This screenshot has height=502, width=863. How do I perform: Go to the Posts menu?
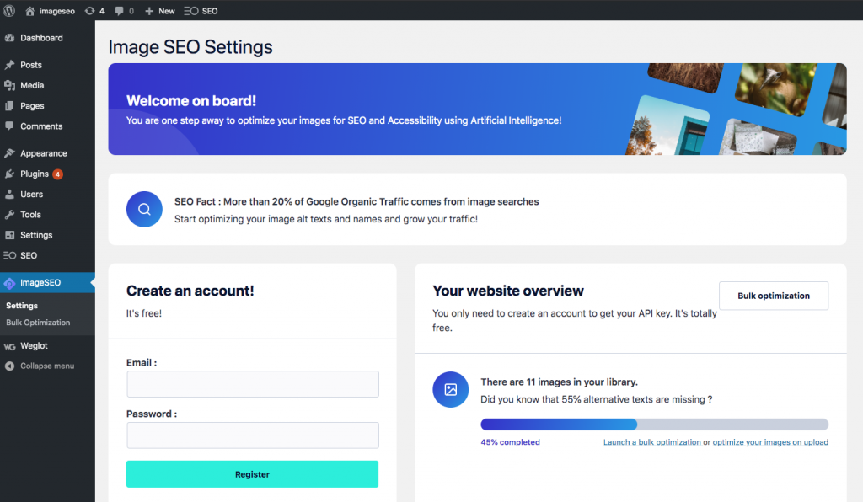[x=31, y=65]
